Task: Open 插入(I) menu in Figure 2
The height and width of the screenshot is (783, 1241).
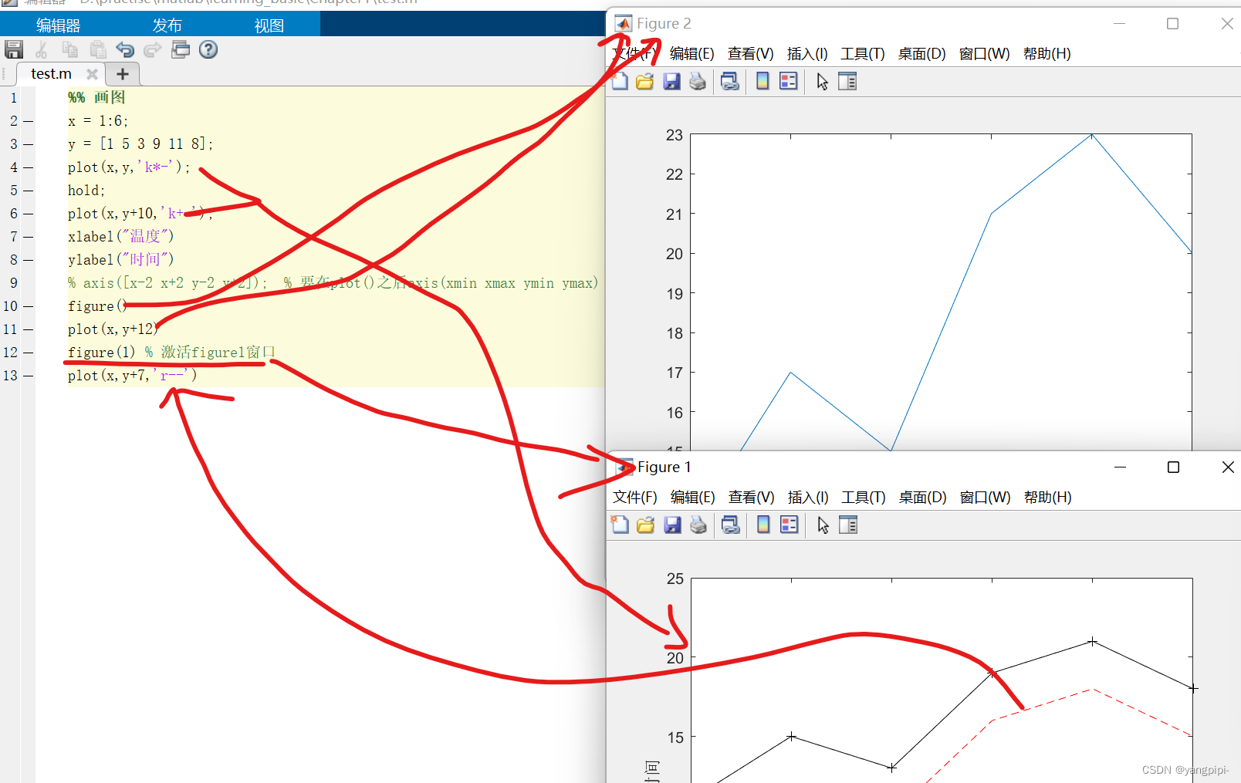Action: [807, 53]
